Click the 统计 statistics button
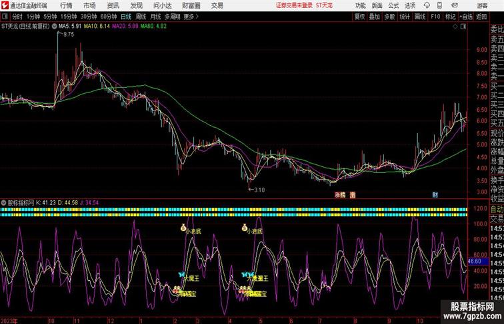The image size is (504, 324). (405, 17)
